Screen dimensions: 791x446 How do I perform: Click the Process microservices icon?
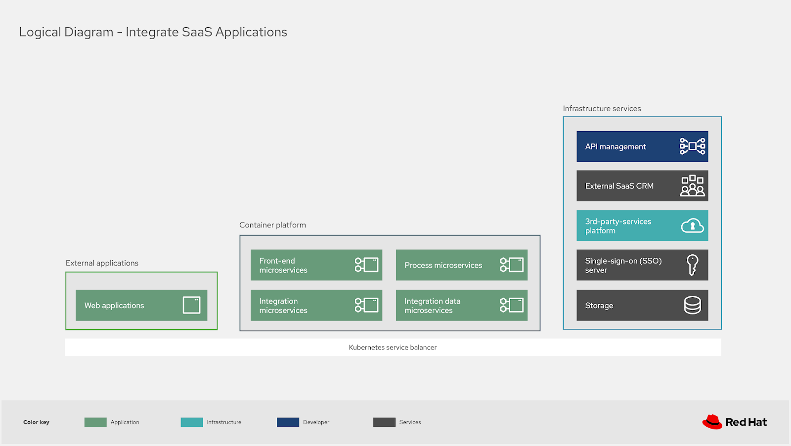(x=512, y=265)
